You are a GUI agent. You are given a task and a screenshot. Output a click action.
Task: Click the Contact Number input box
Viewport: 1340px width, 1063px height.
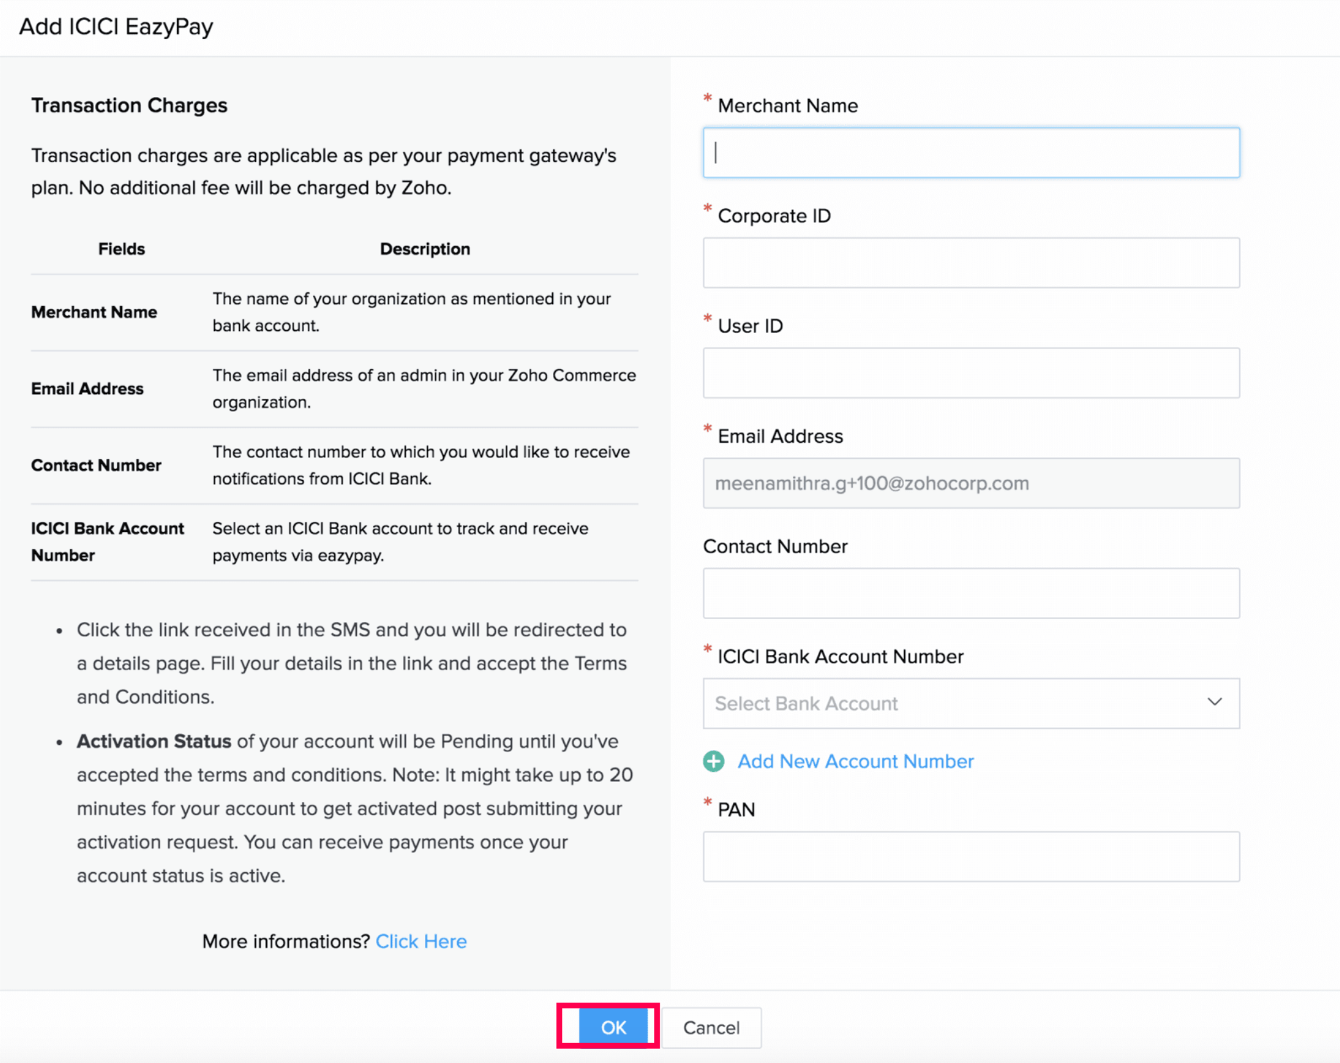click(971, 593)
